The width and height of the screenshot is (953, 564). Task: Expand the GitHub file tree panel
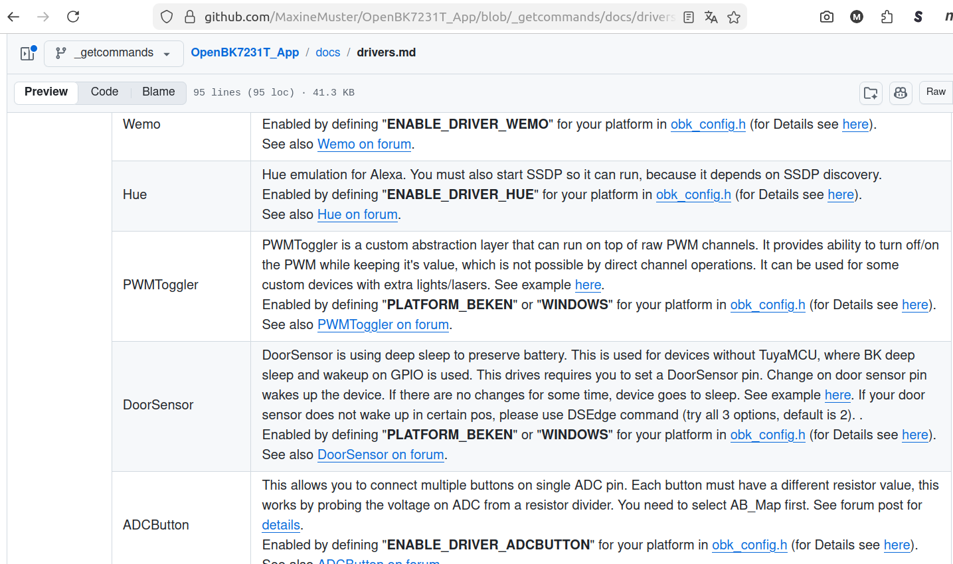[x=27, y=53]
